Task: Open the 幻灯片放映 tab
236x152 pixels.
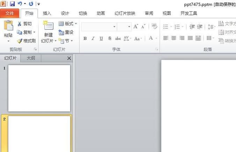Action: point(125,13)
